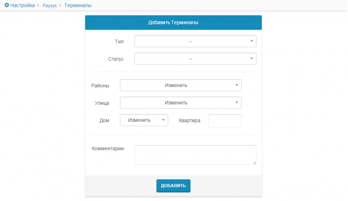Expand the Улица selection box
348x201 pixels.
tap(181, 103)
